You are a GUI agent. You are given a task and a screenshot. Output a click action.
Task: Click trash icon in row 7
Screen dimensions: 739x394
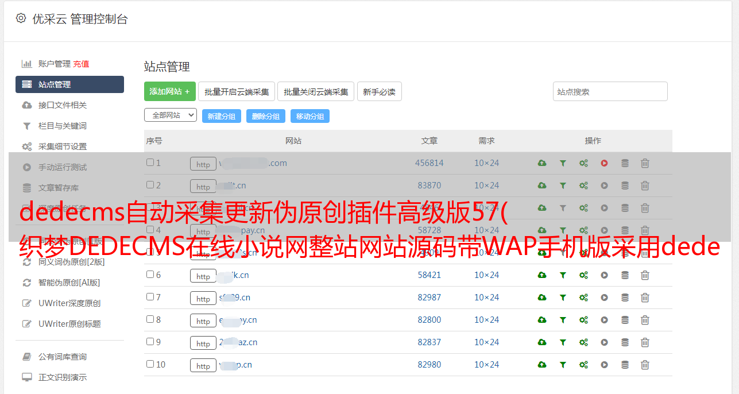645,298
